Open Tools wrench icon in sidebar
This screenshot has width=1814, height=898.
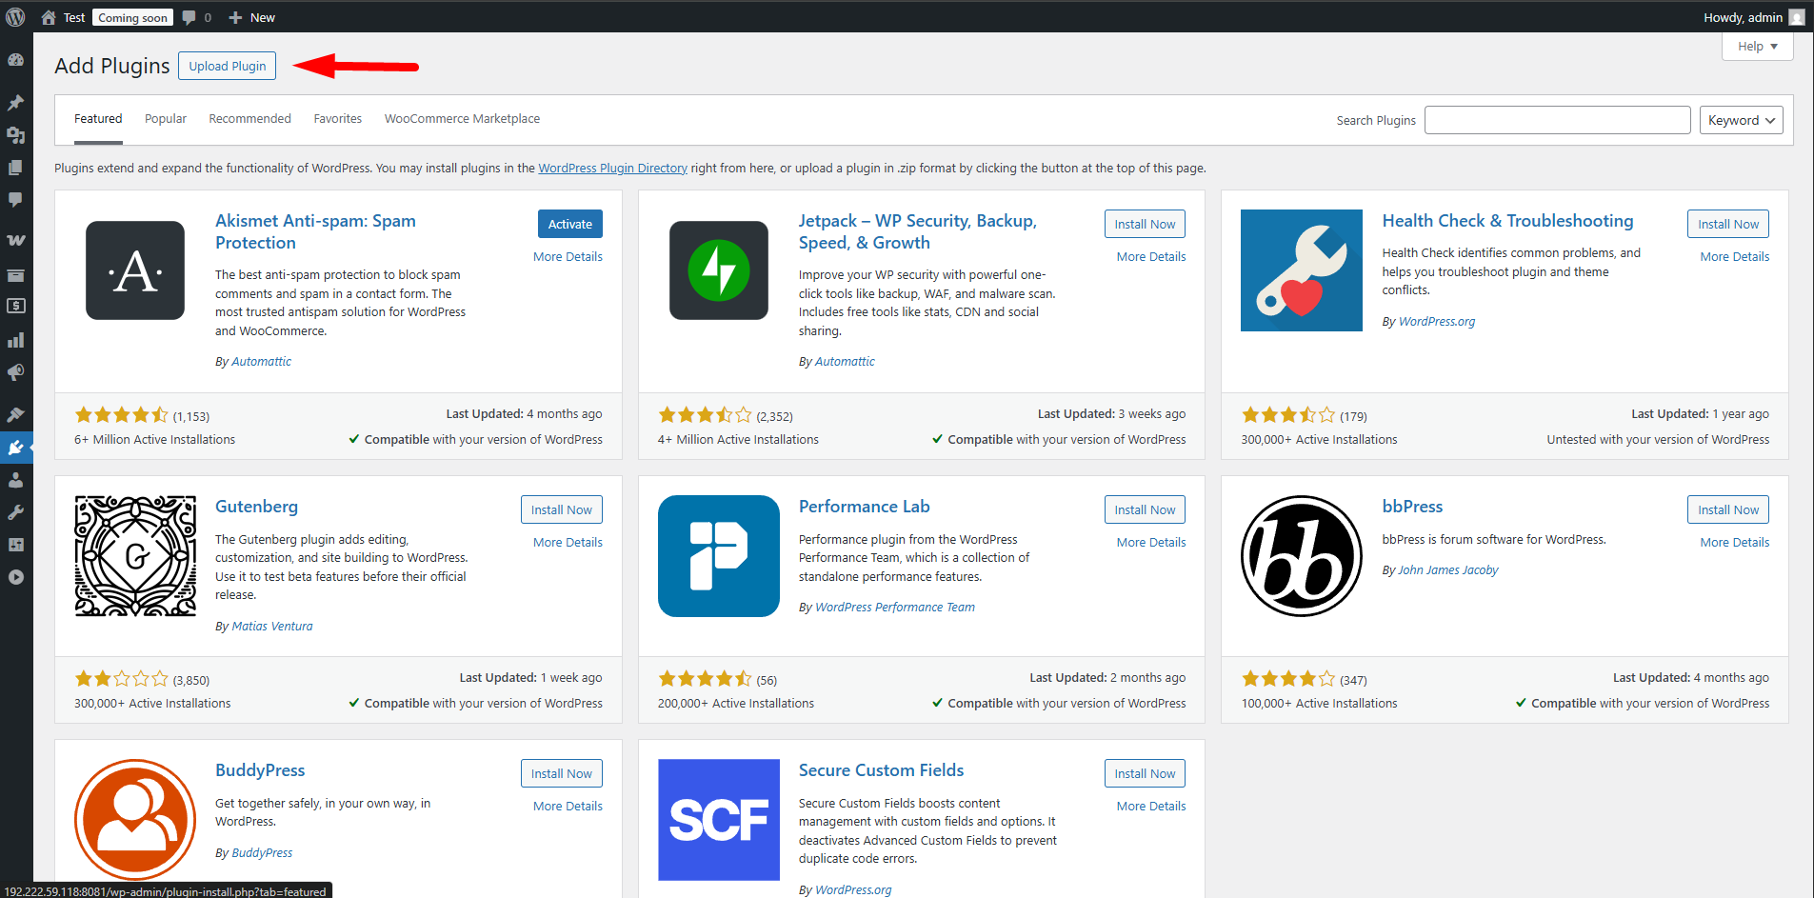(16, 512)
